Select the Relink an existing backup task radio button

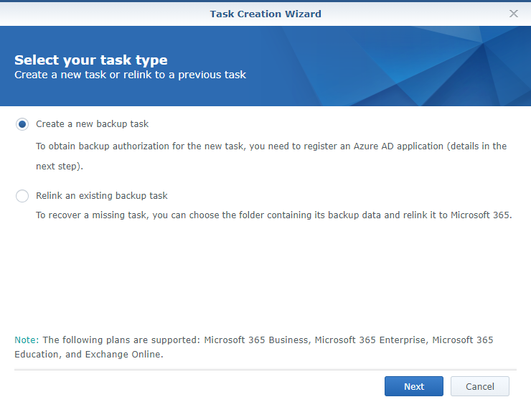click(22, 196)
